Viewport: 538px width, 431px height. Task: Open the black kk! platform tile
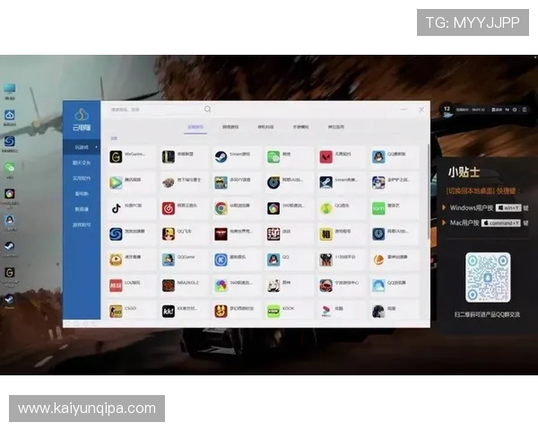point(184,311)
